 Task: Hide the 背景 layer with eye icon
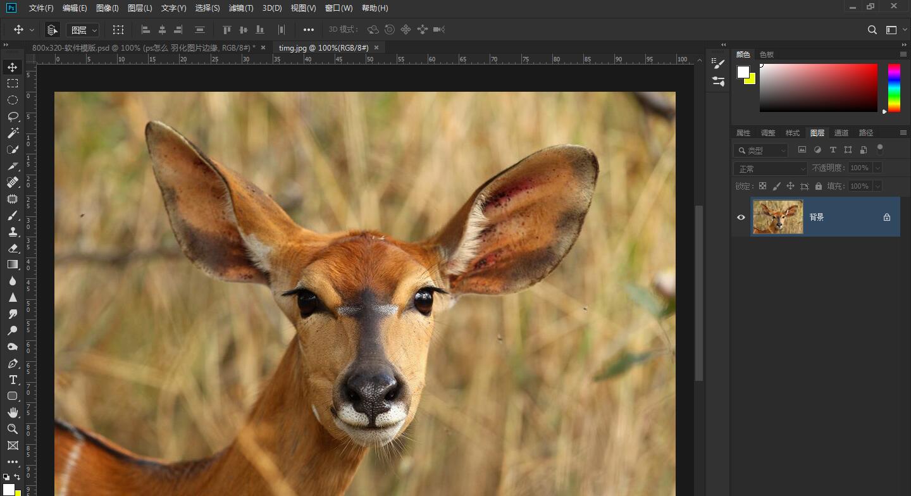741,217
